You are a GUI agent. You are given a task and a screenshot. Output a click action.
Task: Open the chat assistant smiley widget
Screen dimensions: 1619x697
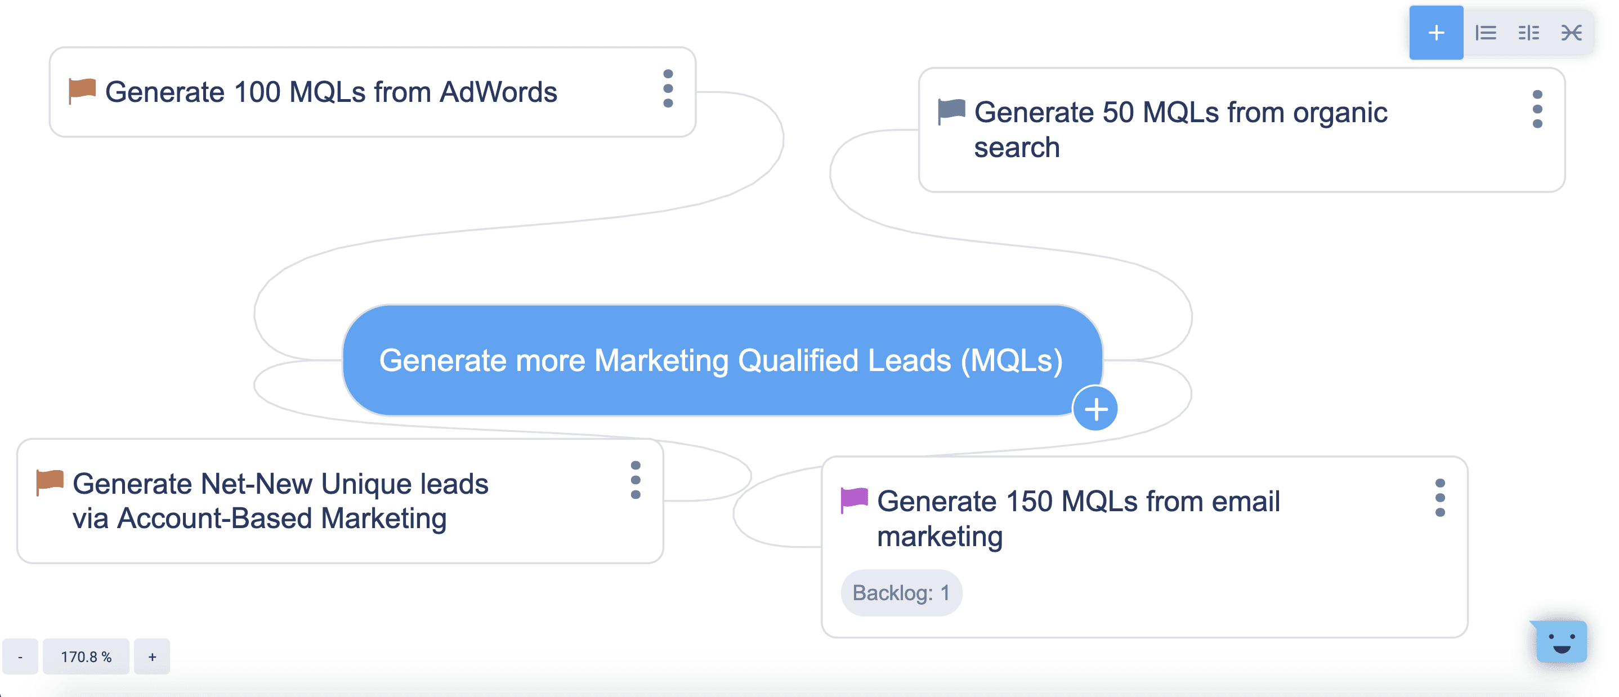pos(1561,641)
